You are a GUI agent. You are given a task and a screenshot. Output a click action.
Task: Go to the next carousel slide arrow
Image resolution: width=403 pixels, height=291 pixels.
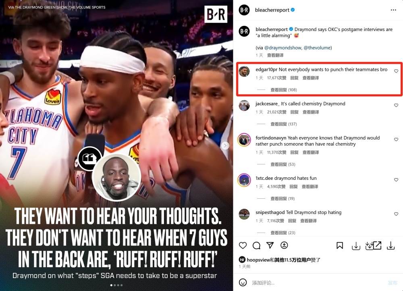(225, 146)
